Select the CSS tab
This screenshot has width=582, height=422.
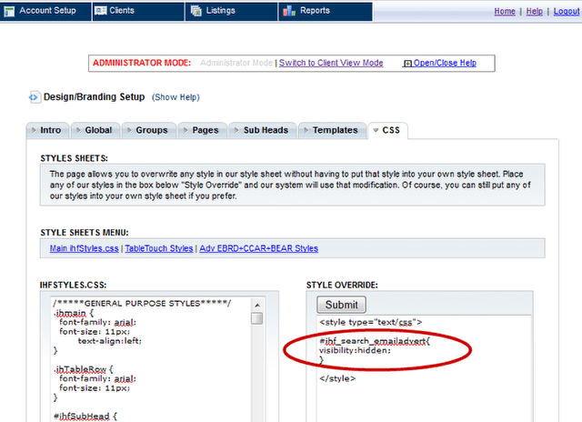pos(388,130)
